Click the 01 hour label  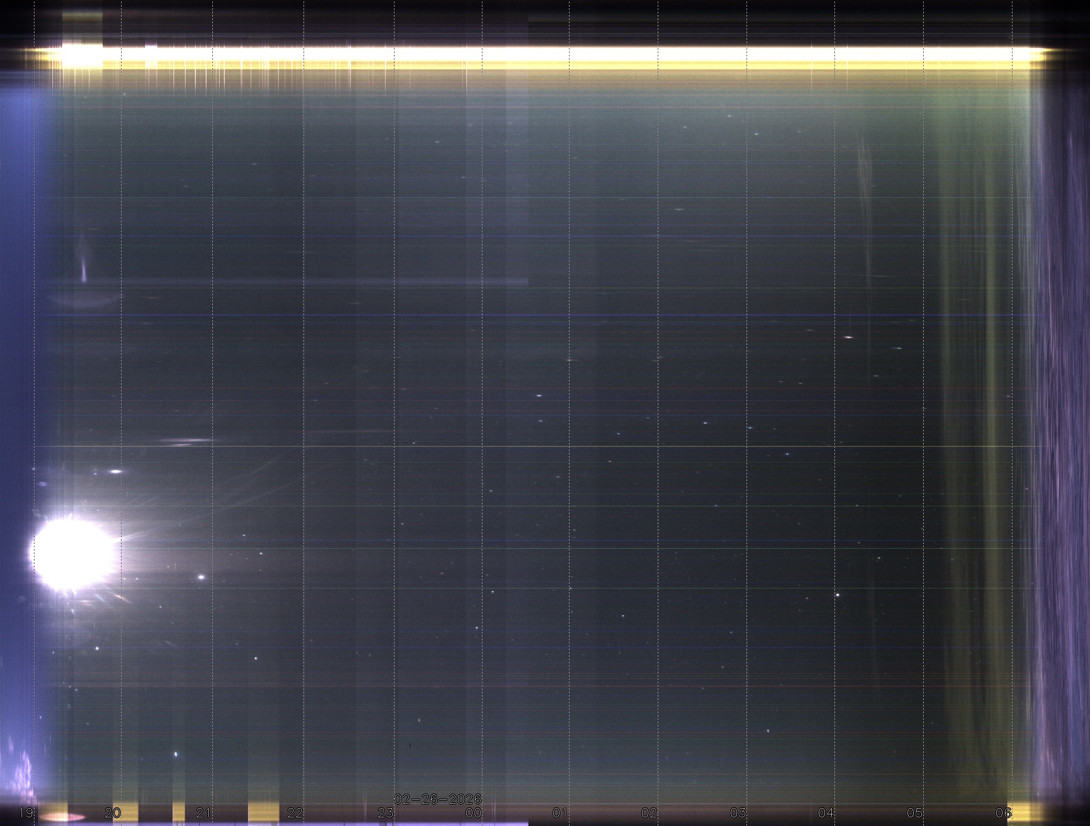[x=560, y=813]
